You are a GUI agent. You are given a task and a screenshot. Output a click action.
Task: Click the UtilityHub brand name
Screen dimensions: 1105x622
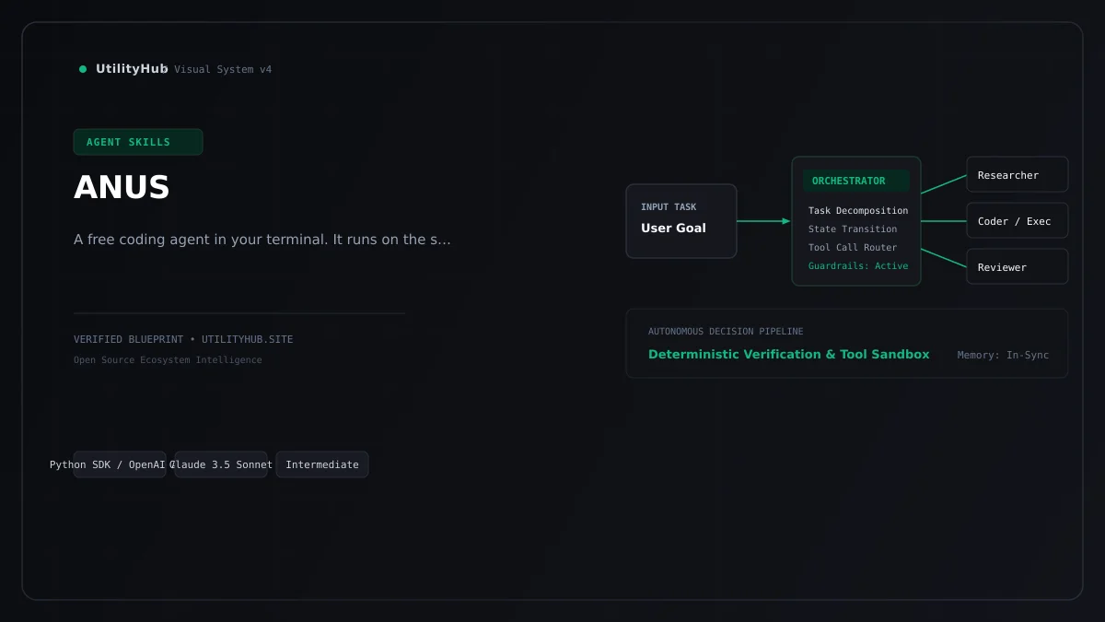[x=132, y=69]
